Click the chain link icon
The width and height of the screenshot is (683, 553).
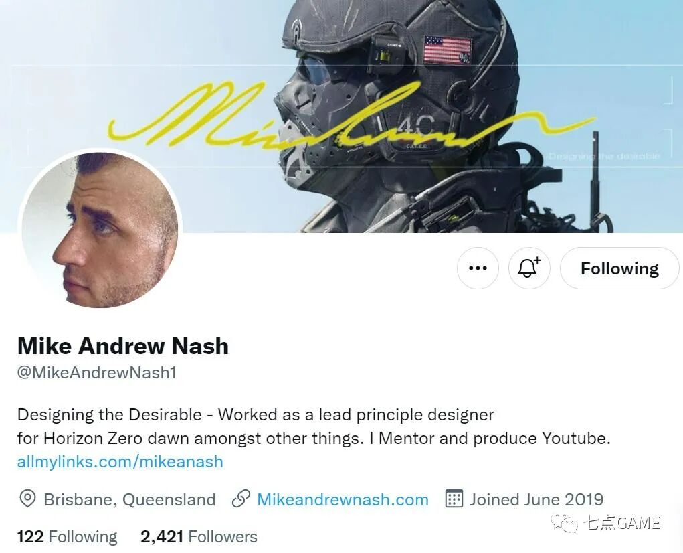pos(241,499)
